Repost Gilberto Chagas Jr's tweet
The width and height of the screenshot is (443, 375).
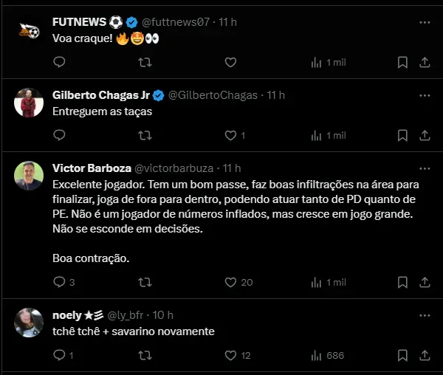coord(145,135)
